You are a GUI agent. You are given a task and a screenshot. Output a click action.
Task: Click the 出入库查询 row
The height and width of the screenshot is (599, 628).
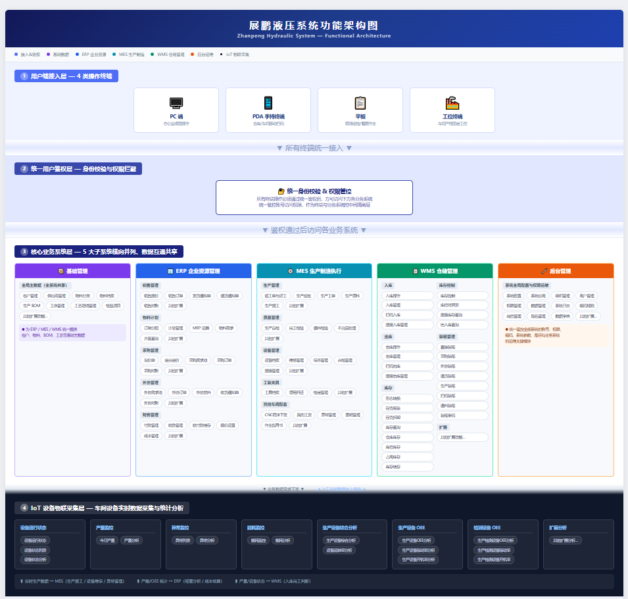[x=462, y=325]
